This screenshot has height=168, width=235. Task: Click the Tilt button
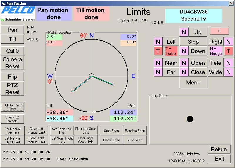point(12,39)
